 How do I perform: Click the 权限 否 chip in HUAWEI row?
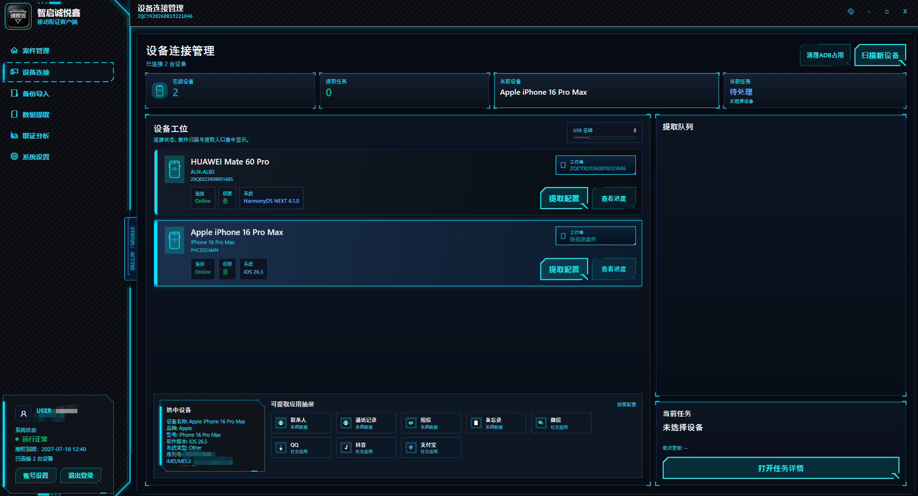click(x=227, y=198)
